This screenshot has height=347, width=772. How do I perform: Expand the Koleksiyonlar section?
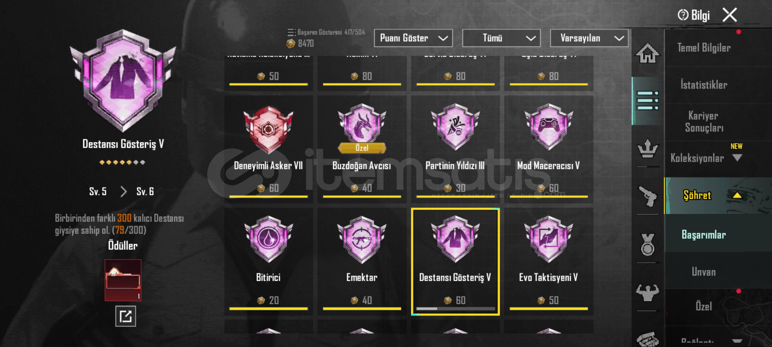pyautogui.click(x=737, y=158)
